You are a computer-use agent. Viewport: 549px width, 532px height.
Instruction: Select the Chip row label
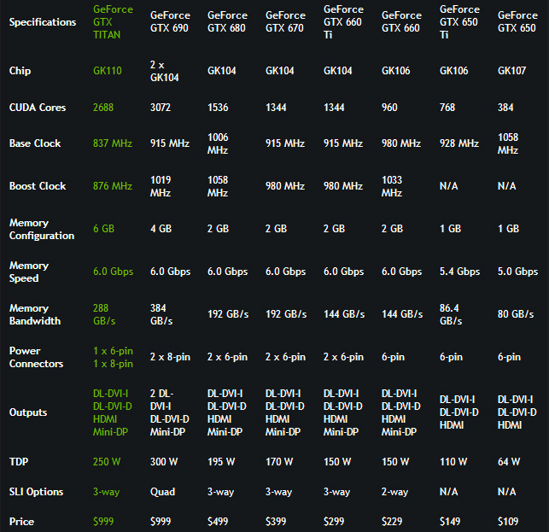point(20,71)
